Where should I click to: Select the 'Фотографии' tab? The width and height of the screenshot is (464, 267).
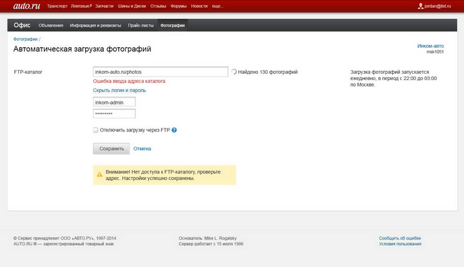[x=172, y=25]
